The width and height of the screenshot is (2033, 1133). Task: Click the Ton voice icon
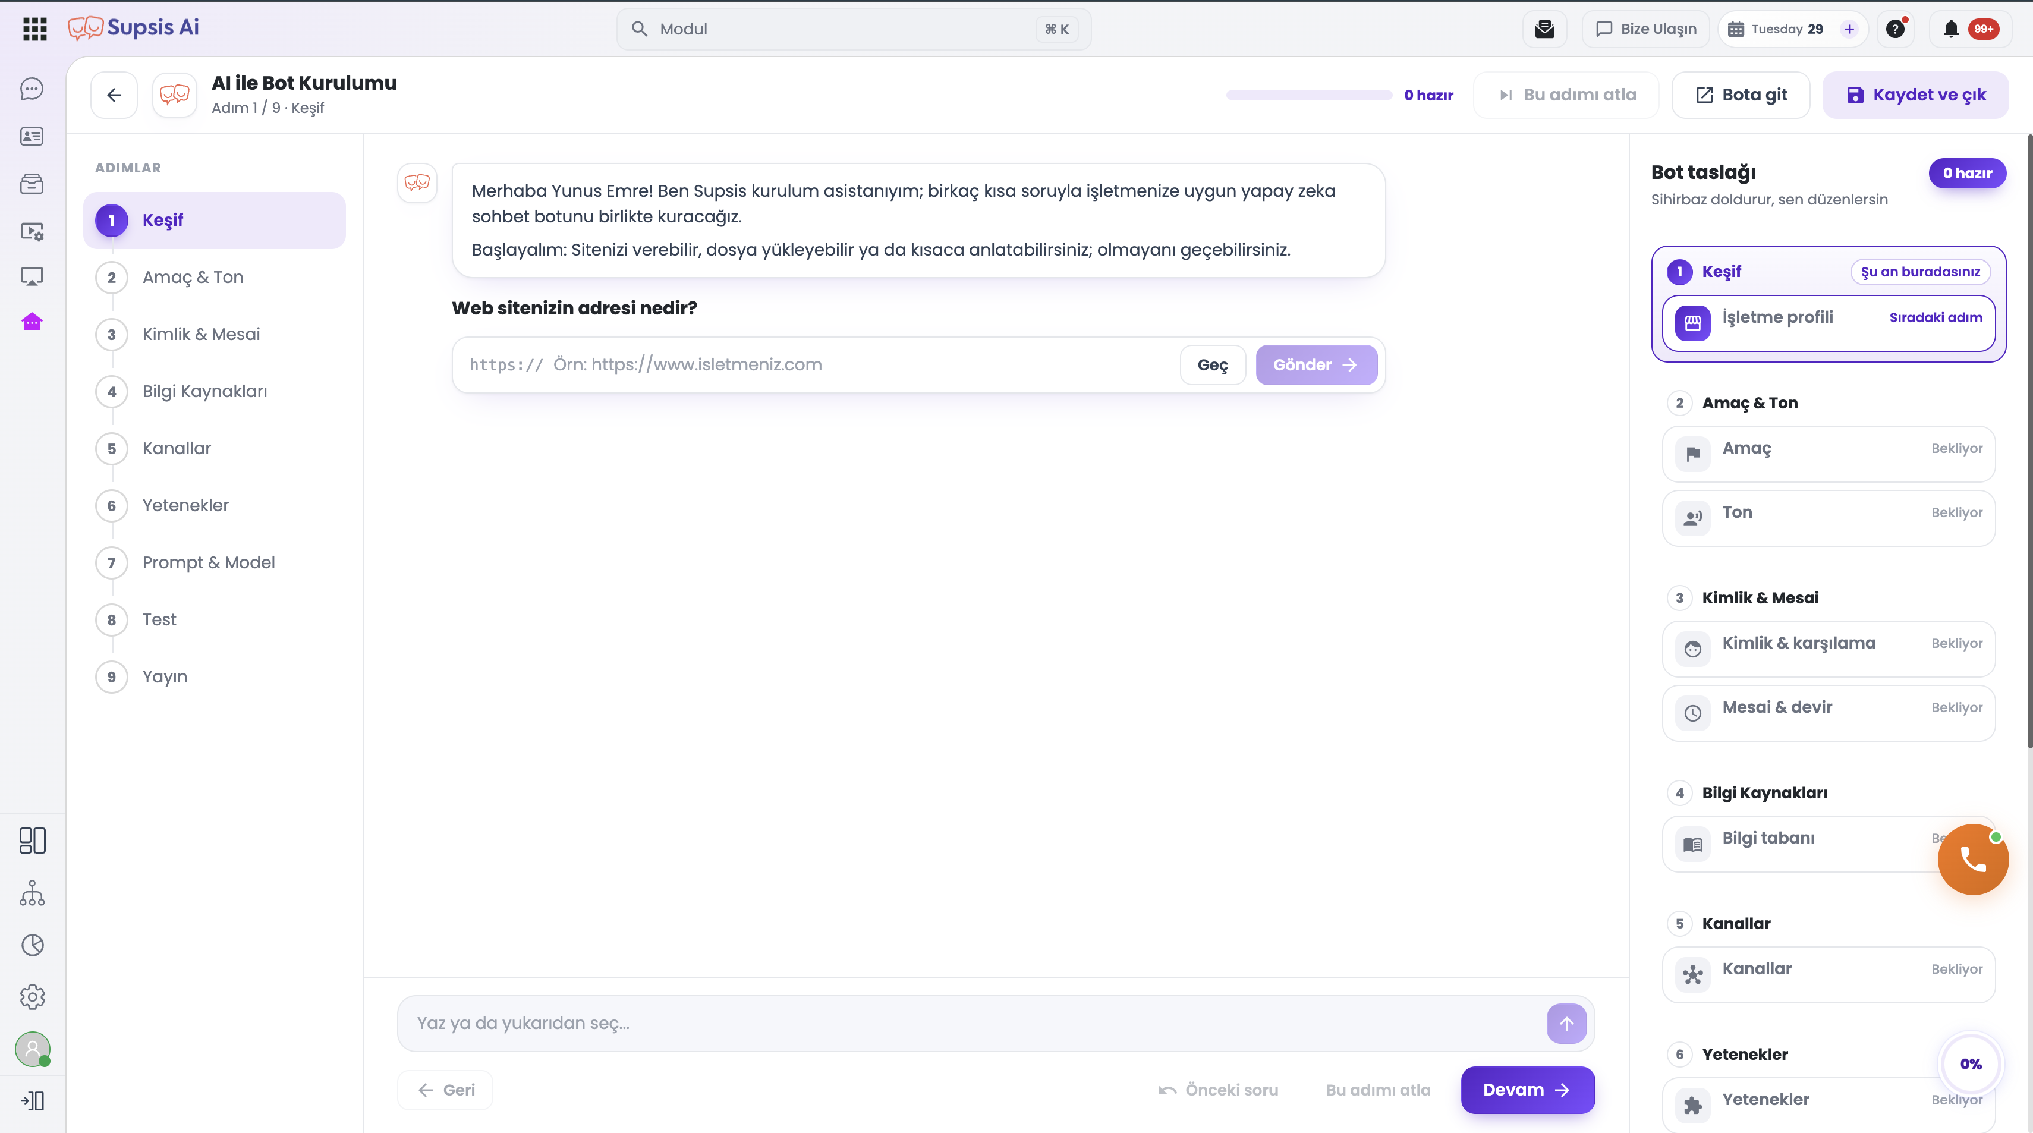tap(1693, 518)
